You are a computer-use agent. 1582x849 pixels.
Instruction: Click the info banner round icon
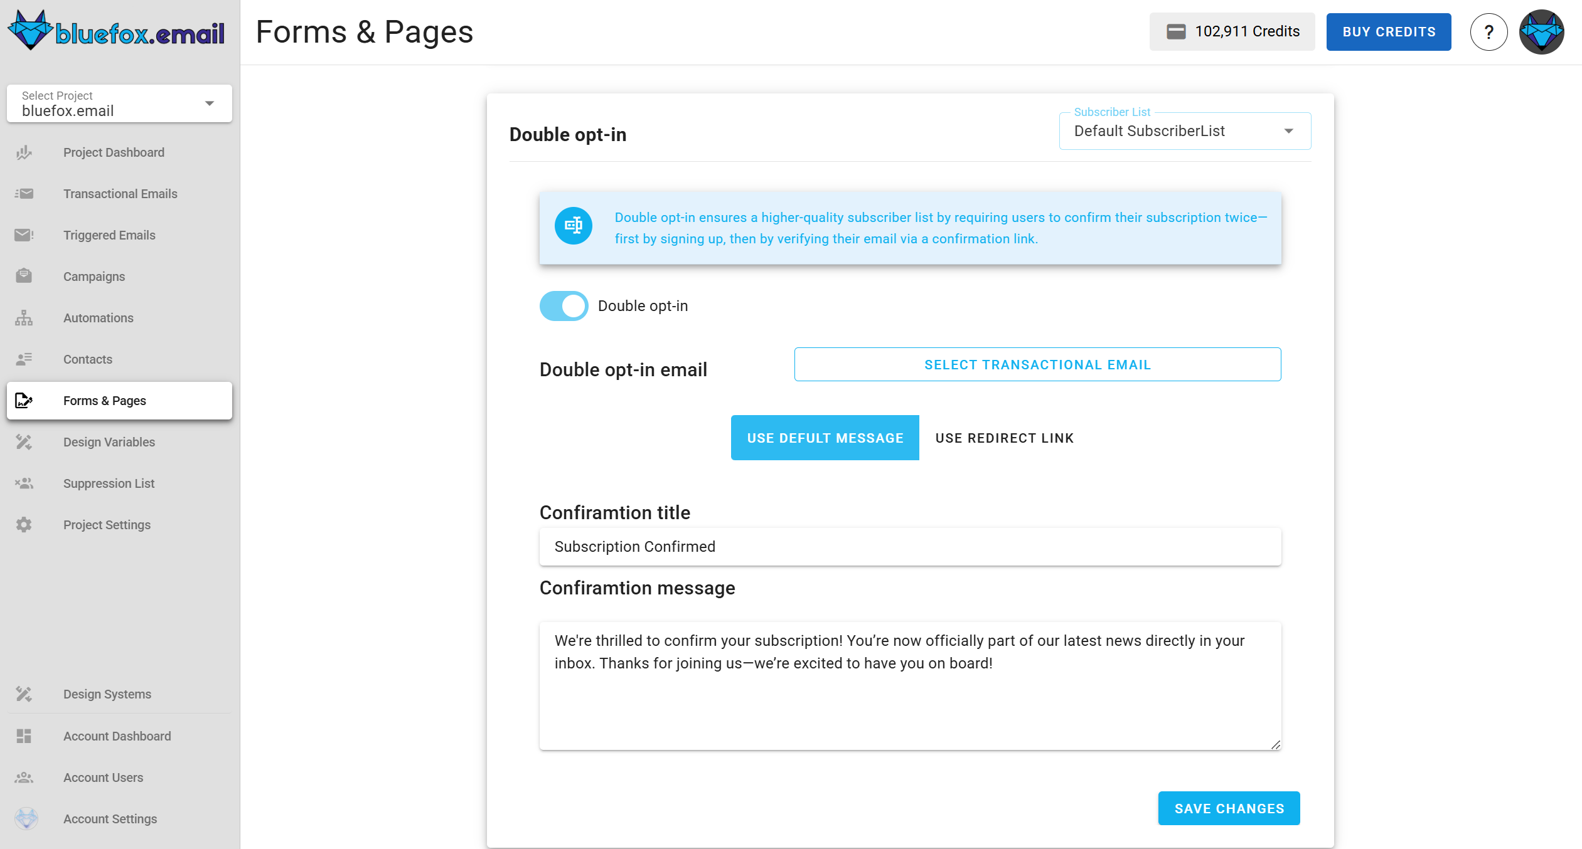point(573,226)
